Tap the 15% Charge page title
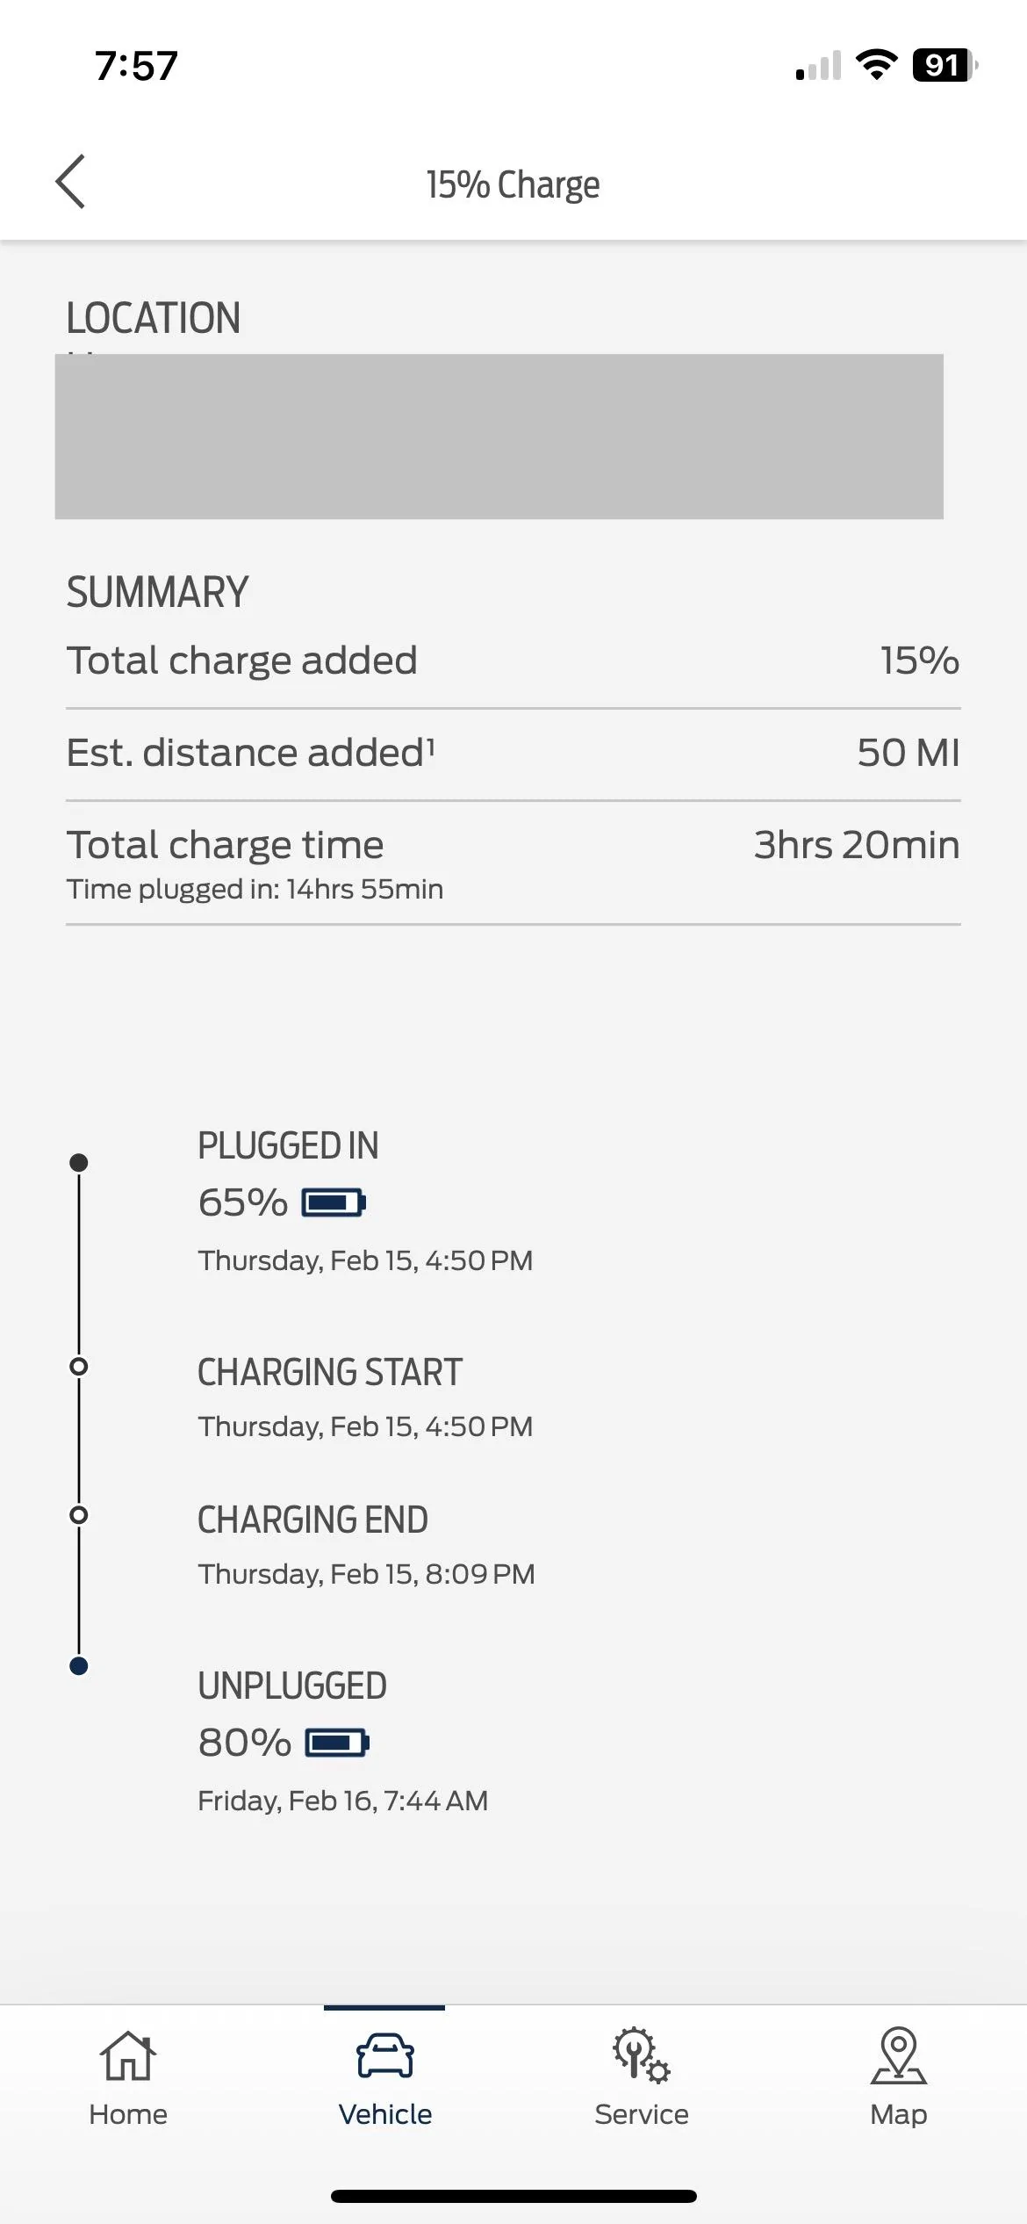This screenshot has height=2224, width=1027. pyautogui.click(x=513, y=184)
